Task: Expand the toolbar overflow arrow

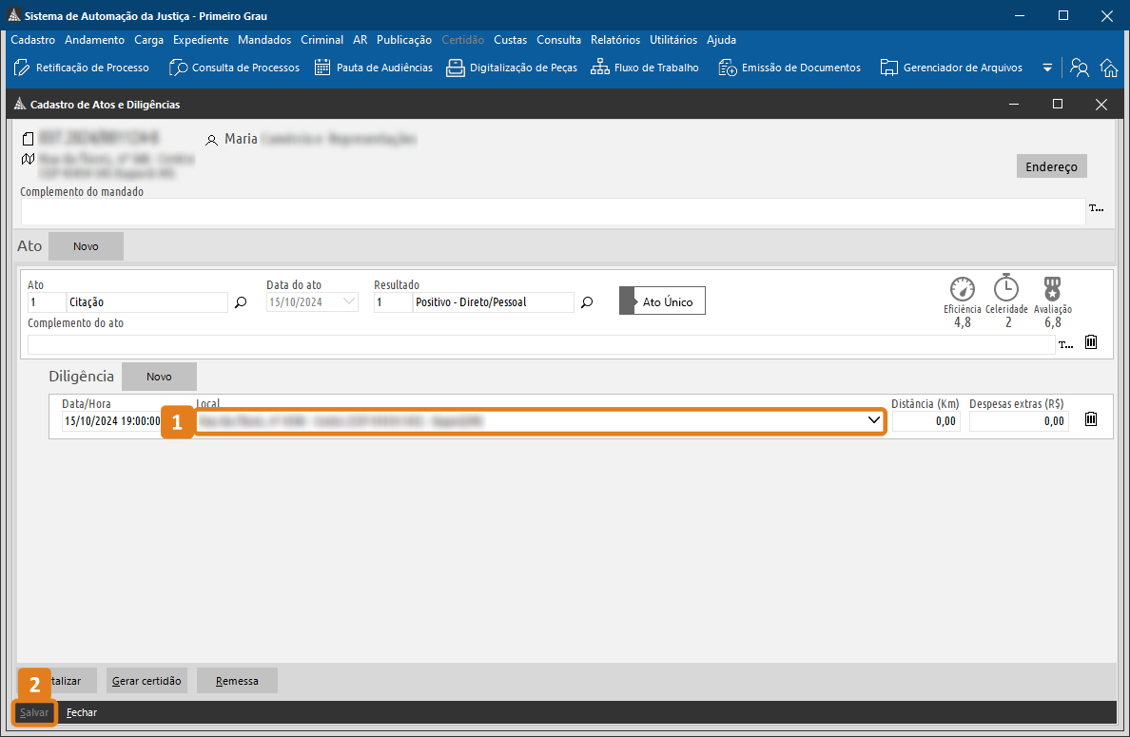Action: 1047,68
